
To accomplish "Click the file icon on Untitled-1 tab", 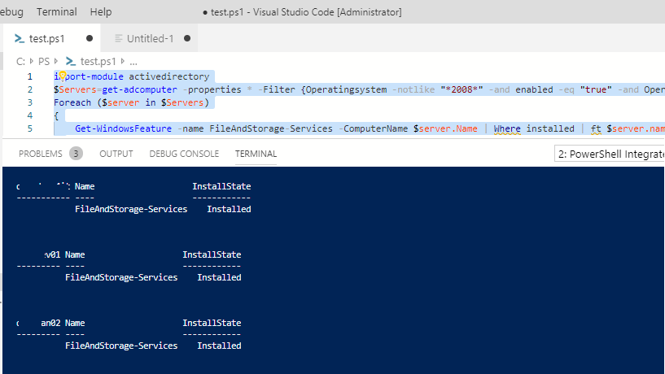I will [118, 38].
